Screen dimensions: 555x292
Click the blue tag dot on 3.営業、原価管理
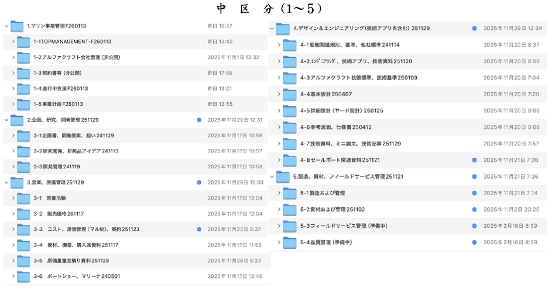pyautogui.click(x=199, y=183)
